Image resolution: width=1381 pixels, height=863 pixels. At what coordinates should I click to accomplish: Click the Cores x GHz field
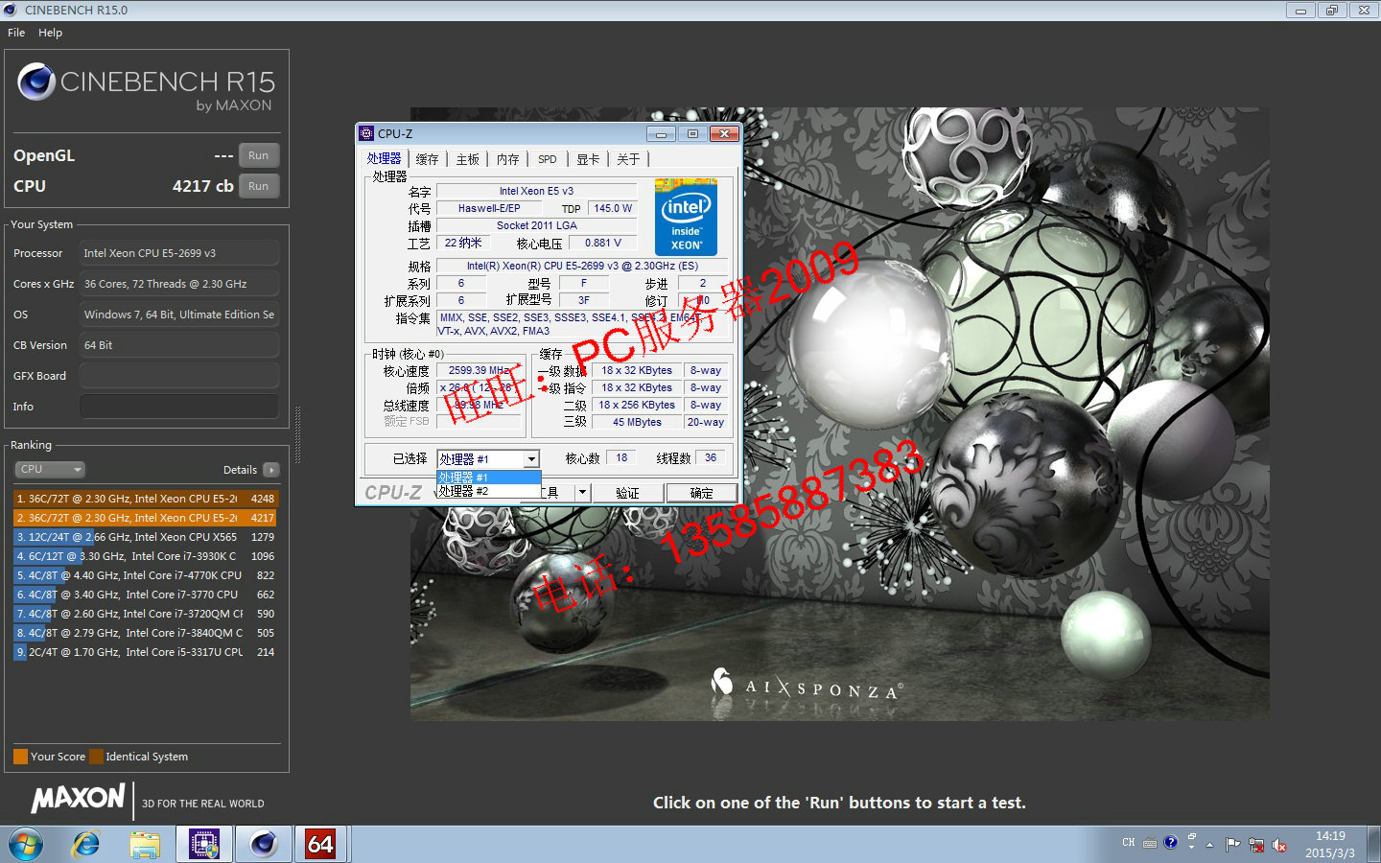coord(179,284)
